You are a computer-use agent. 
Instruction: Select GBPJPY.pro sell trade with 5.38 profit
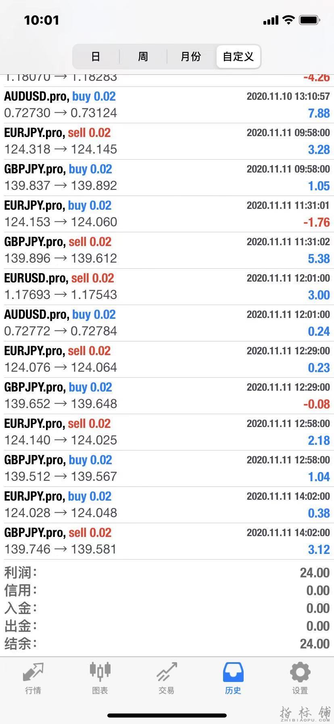pyautogui.click(x=167, y=250)
